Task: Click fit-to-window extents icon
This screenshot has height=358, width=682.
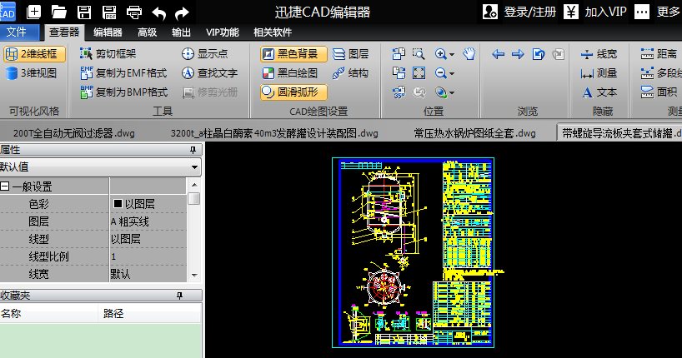Action: 419,73
